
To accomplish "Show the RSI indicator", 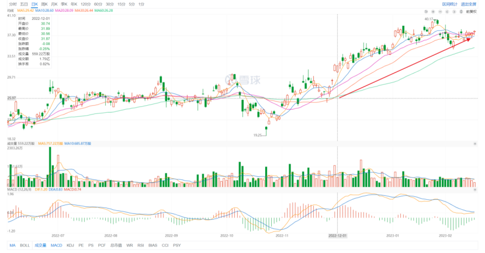I will (x=139, y=245).
